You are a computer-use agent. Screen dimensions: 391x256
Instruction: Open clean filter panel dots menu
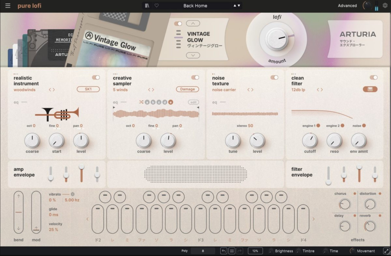pyautogui.click(x=294, y=74)
